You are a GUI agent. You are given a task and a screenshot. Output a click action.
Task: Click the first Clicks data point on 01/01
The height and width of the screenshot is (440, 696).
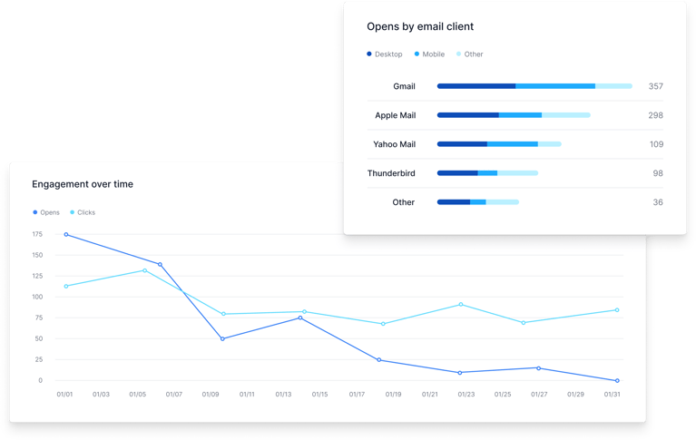tap(66, 287)
